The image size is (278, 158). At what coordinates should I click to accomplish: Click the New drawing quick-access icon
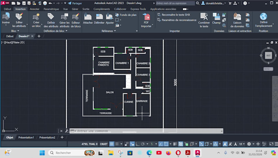[x=13, y=3]
